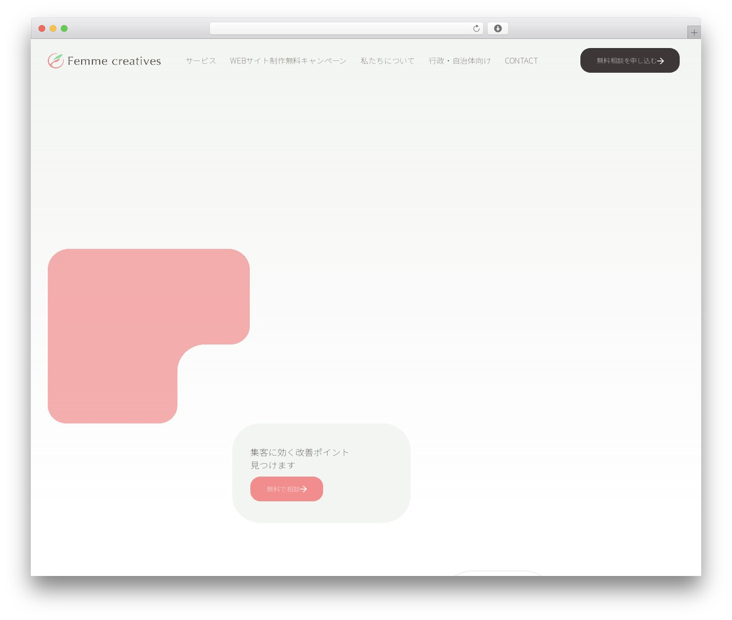732x620 pixels.
Task: Go to 私たちについて page
Action: click(388, 61)
